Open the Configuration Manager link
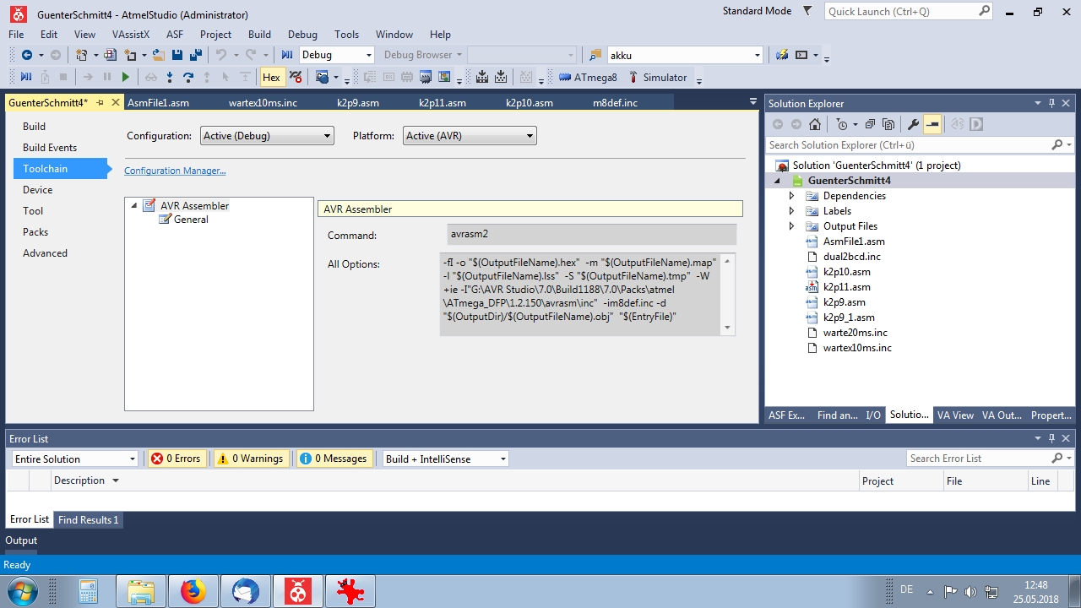1081x608 pixels. point(175,171)
